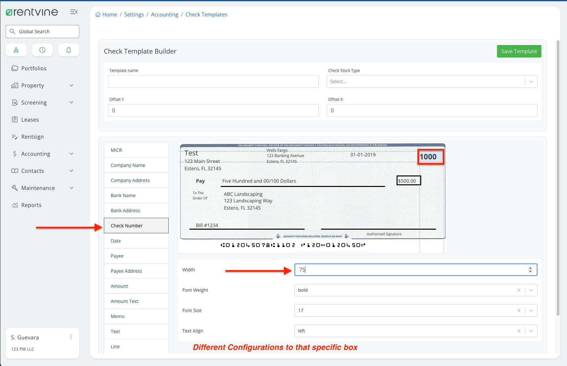
Task: Click the Rentvine logo
Action: [x=32, y=12]
